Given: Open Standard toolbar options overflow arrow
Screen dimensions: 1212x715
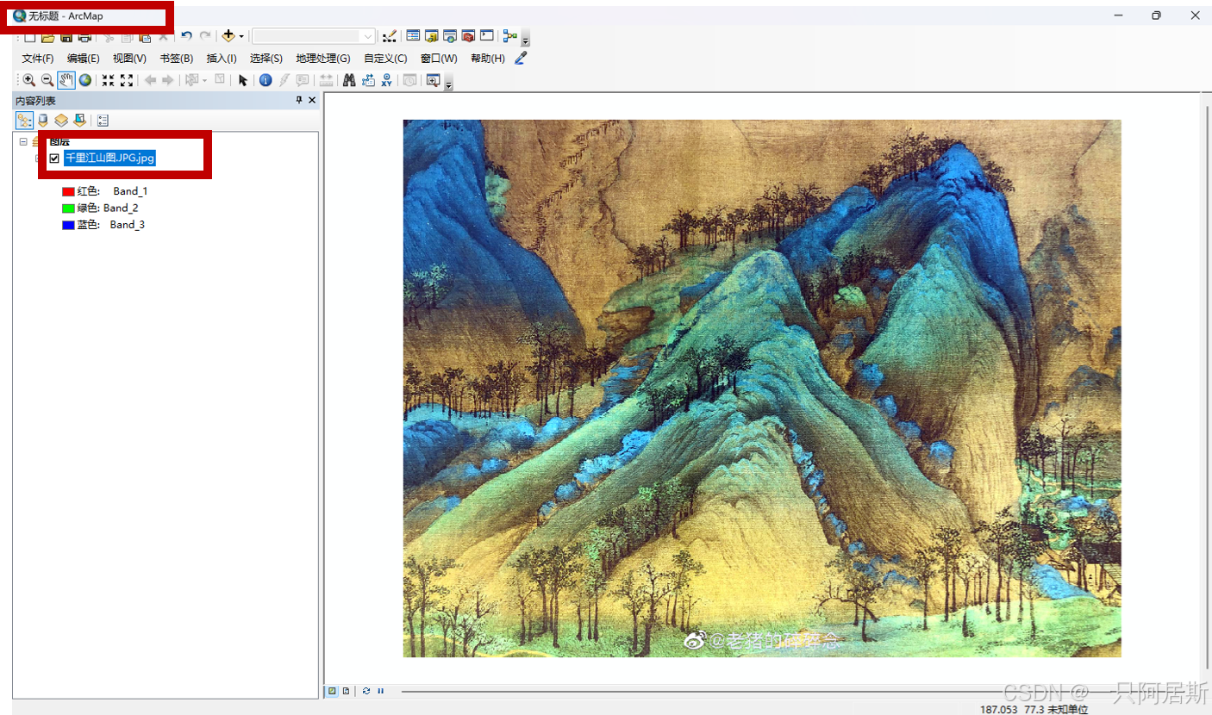Looking at the screenshot, I should [x=526, y=40].
